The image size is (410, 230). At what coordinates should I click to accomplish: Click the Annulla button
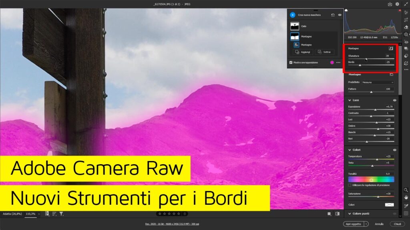click(379, 224)
